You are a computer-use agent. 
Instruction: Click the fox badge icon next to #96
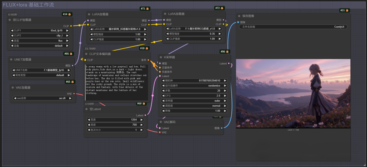227,52
